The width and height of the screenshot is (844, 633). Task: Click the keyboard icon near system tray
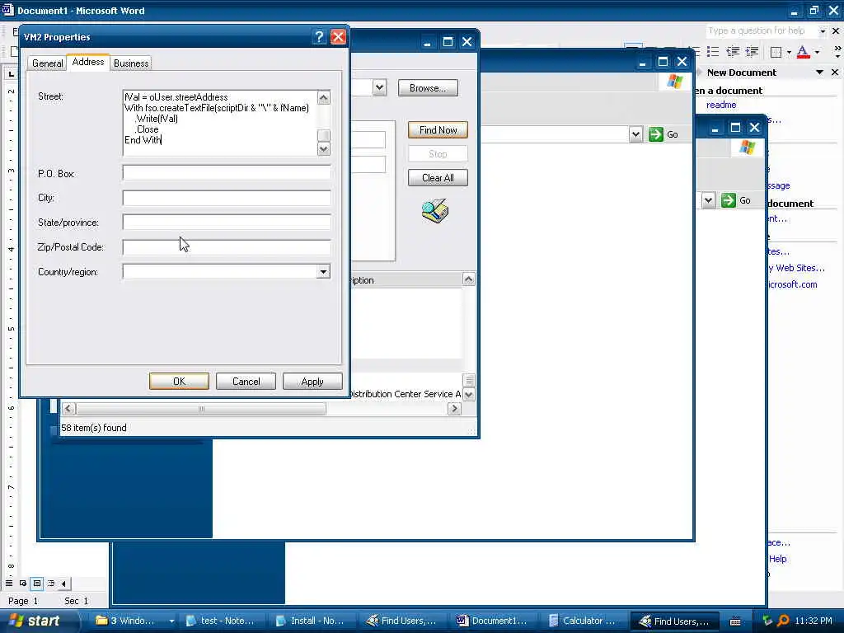[x=735, y=621]
